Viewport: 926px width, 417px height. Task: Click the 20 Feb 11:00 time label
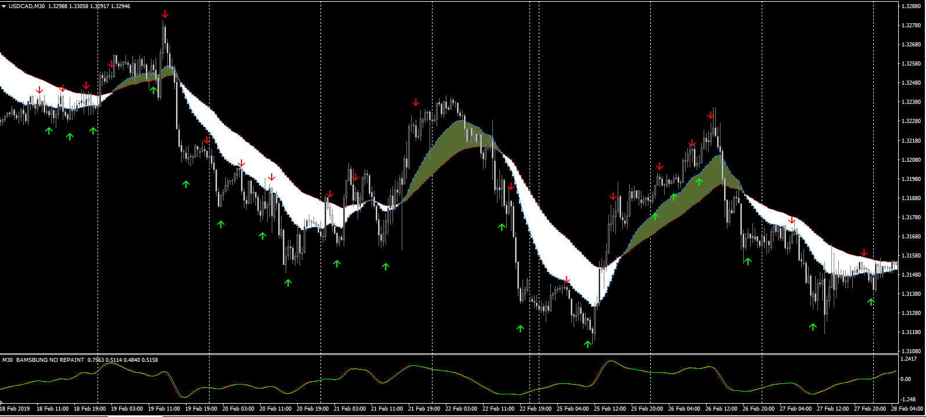tap(275, 409)
